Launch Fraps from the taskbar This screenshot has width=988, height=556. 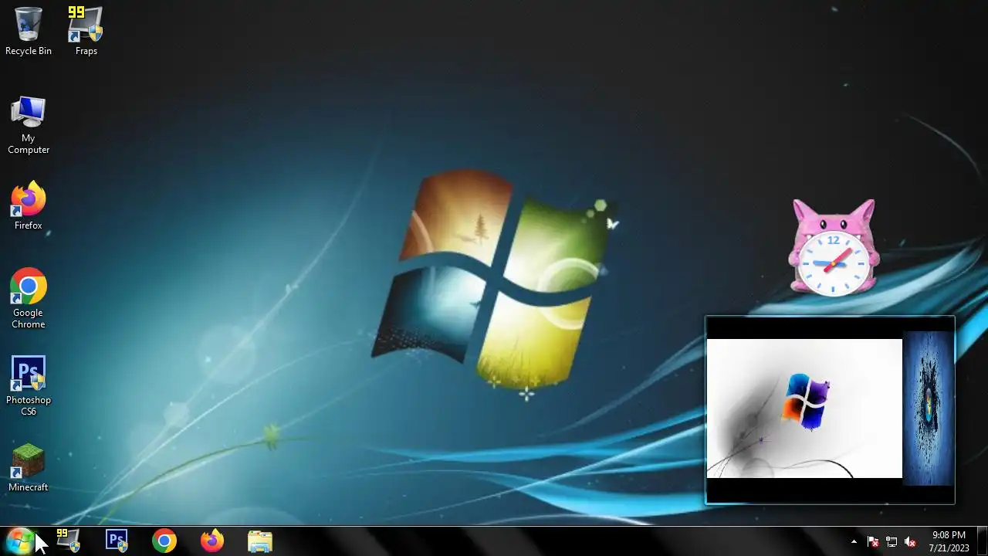click(x=69, y=541)
